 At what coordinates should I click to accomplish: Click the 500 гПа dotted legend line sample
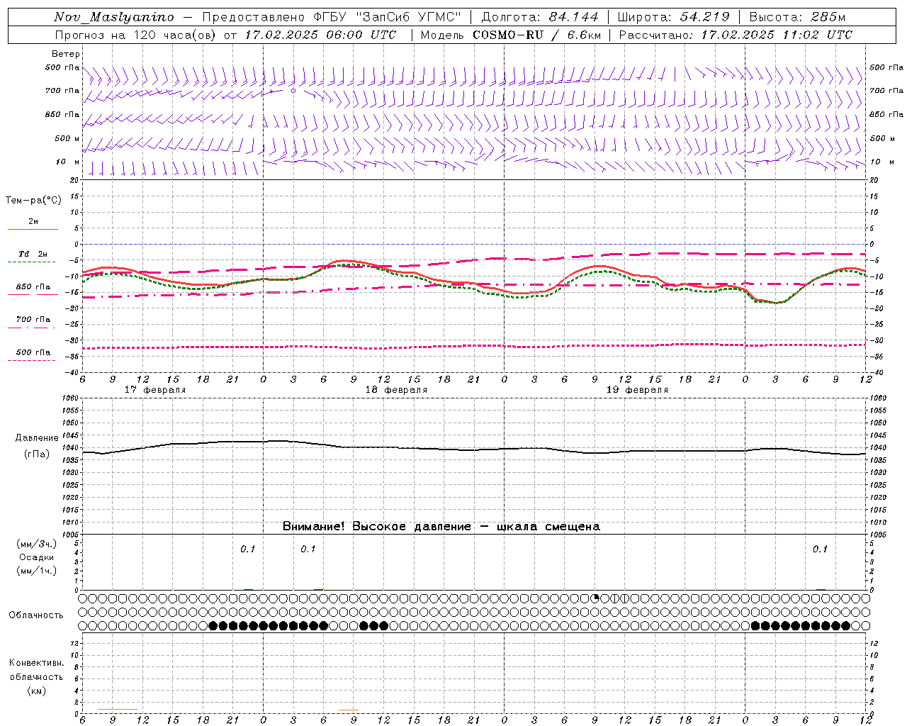click(x=32, y=360)
